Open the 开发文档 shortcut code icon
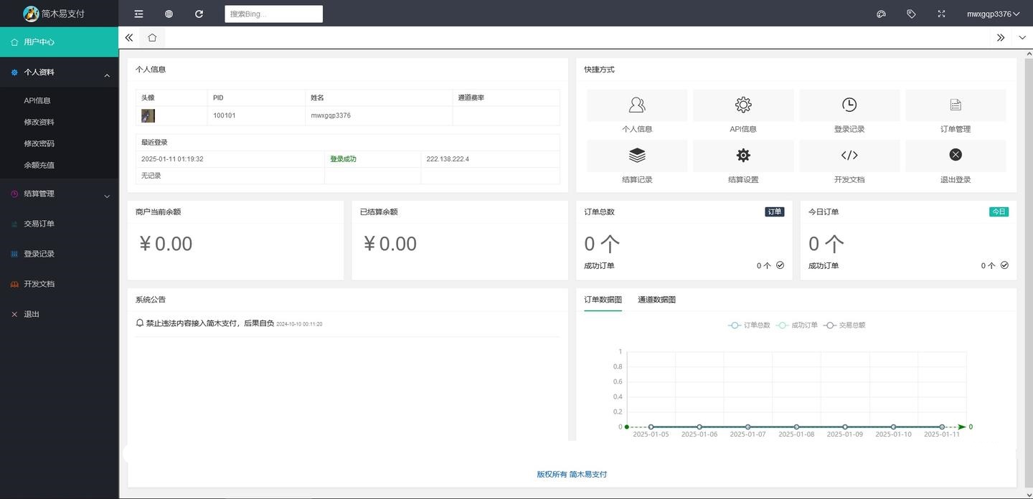 849,156
